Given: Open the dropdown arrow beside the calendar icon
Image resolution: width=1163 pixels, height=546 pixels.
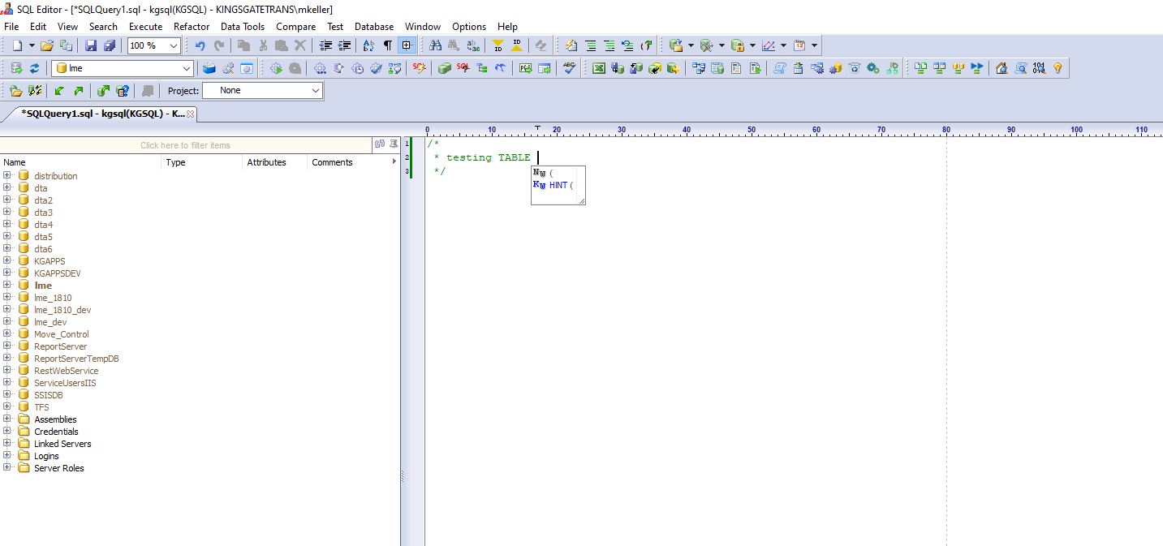Looking at the screenshot, I should coord(814,46).
